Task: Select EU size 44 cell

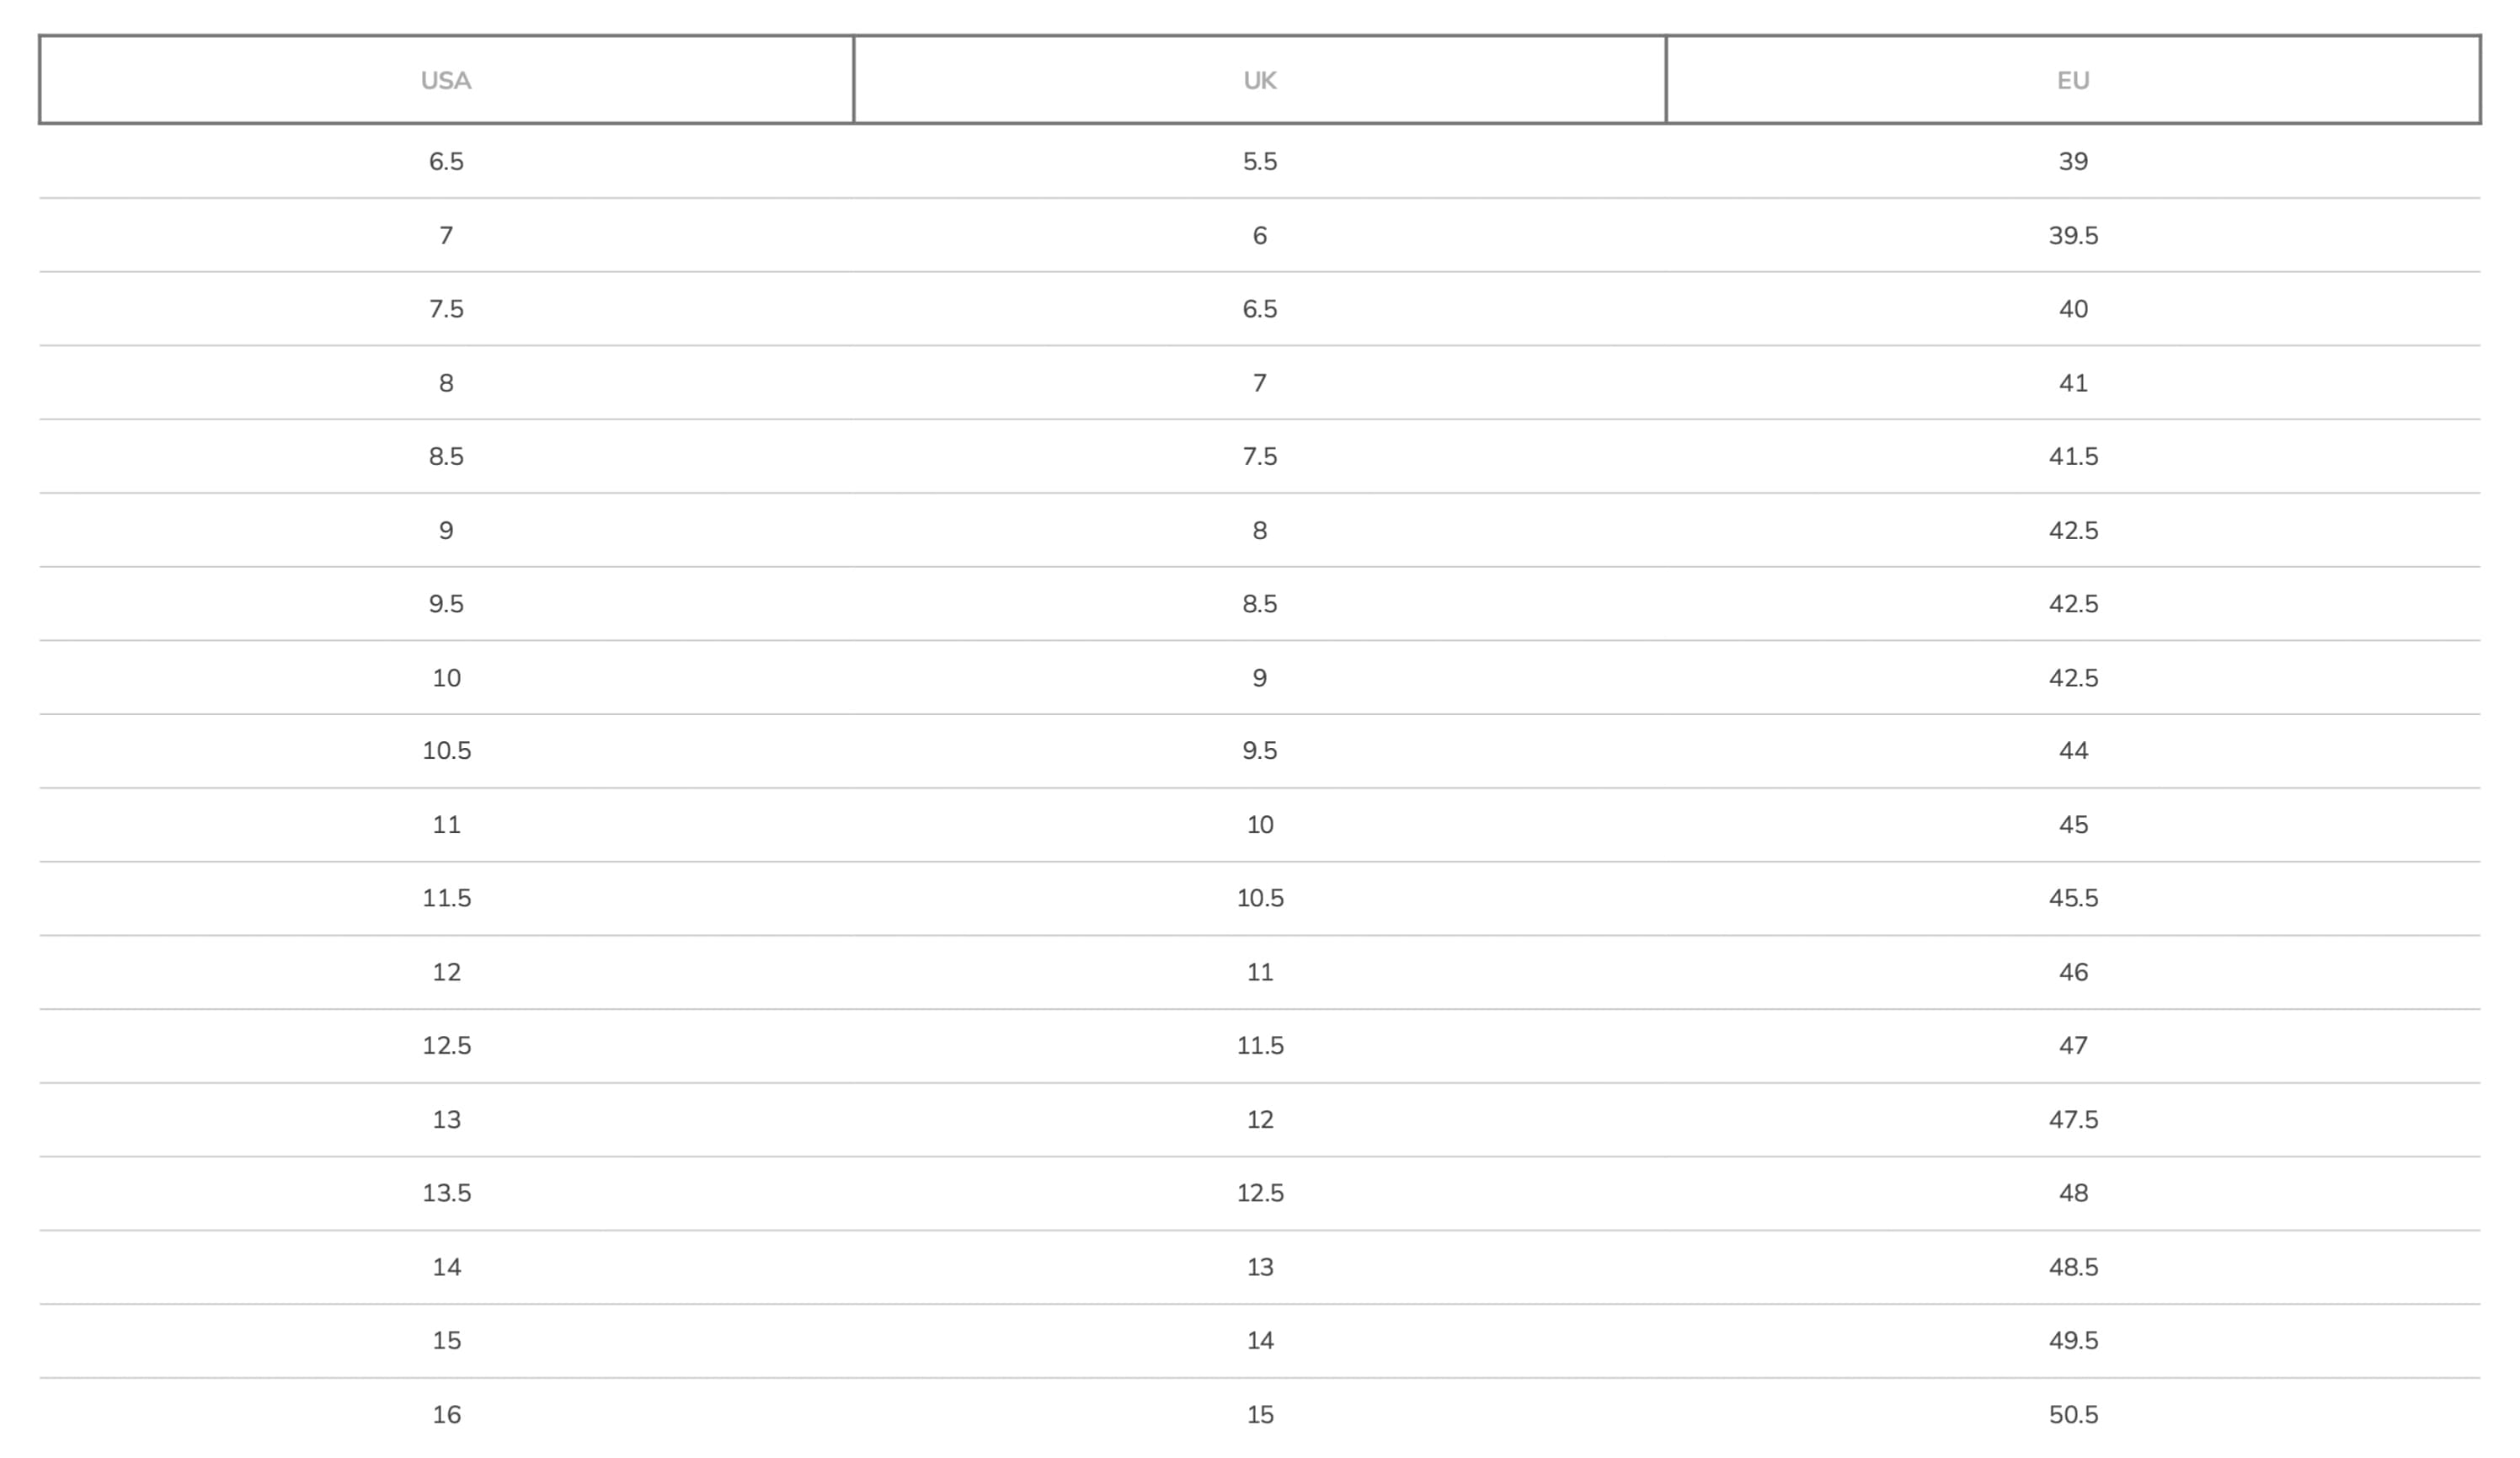Action: point(2072,751)
